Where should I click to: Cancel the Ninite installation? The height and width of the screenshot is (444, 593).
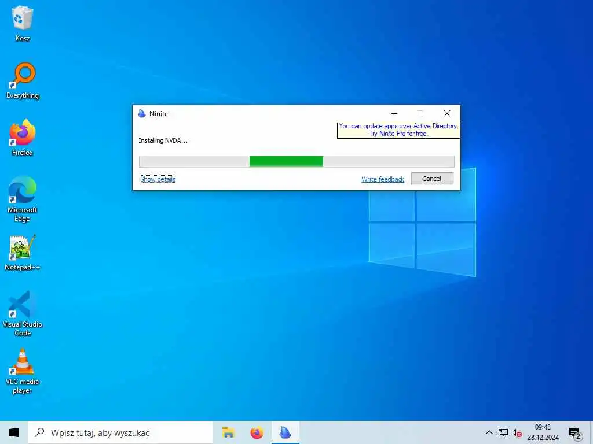click(x=432, y=179)
